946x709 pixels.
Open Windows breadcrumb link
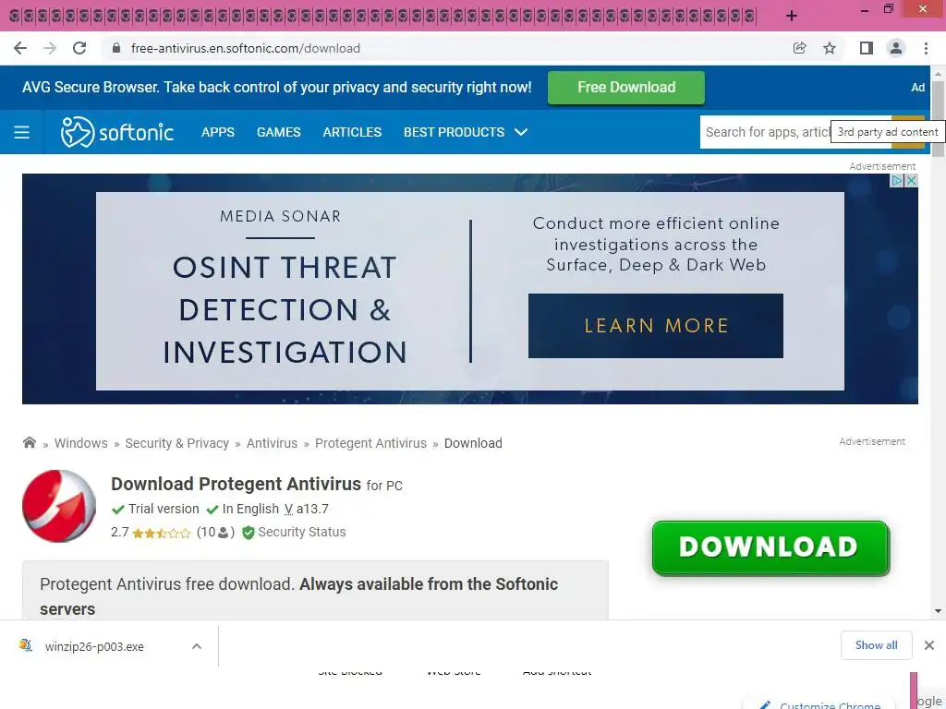coord(81,443)
